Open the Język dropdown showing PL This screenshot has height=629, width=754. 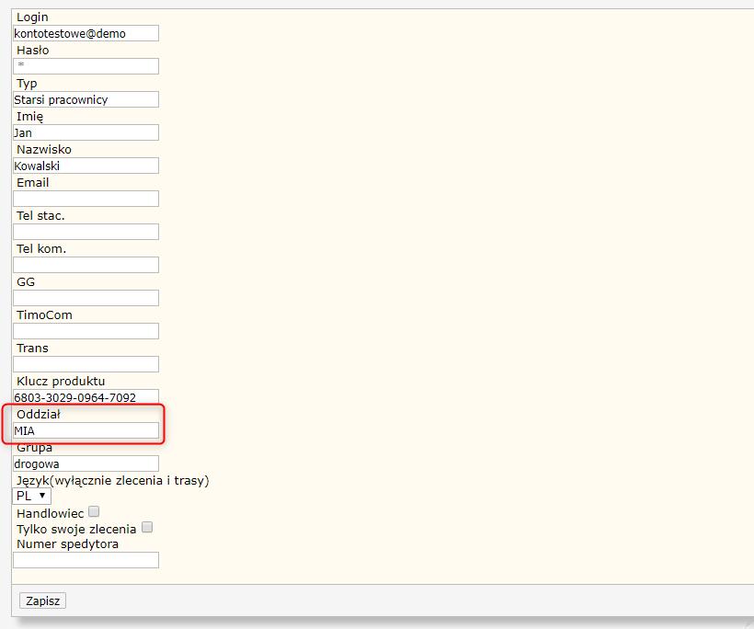pos(32,496)
